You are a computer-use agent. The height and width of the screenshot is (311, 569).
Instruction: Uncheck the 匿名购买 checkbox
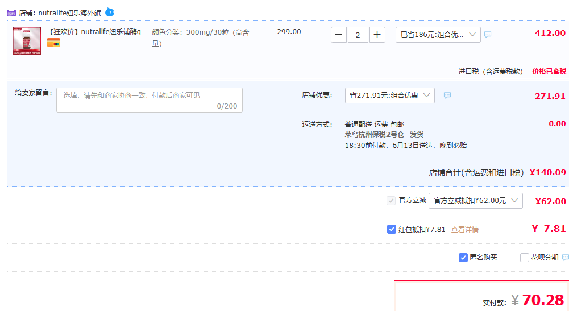(x=463, y=258)
